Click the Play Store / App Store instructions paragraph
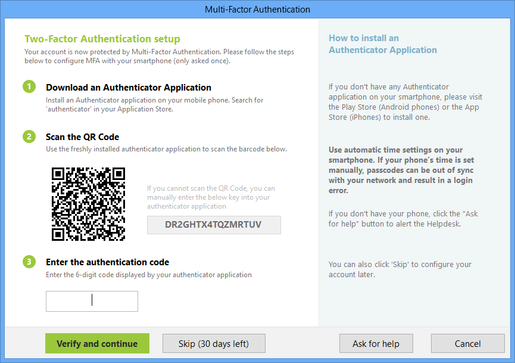 click(x=405, y=102)
